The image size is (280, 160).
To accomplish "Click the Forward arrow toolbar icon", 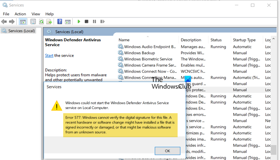I will coord(12,22).
